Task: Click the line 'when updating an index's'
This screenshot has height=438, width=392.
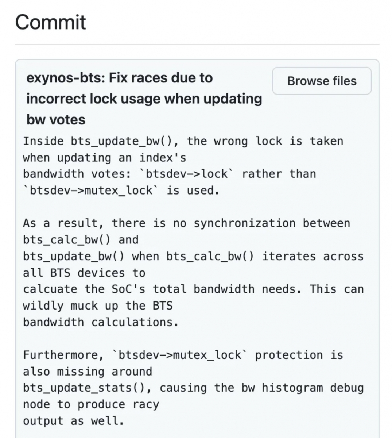Action: [104, 158]
